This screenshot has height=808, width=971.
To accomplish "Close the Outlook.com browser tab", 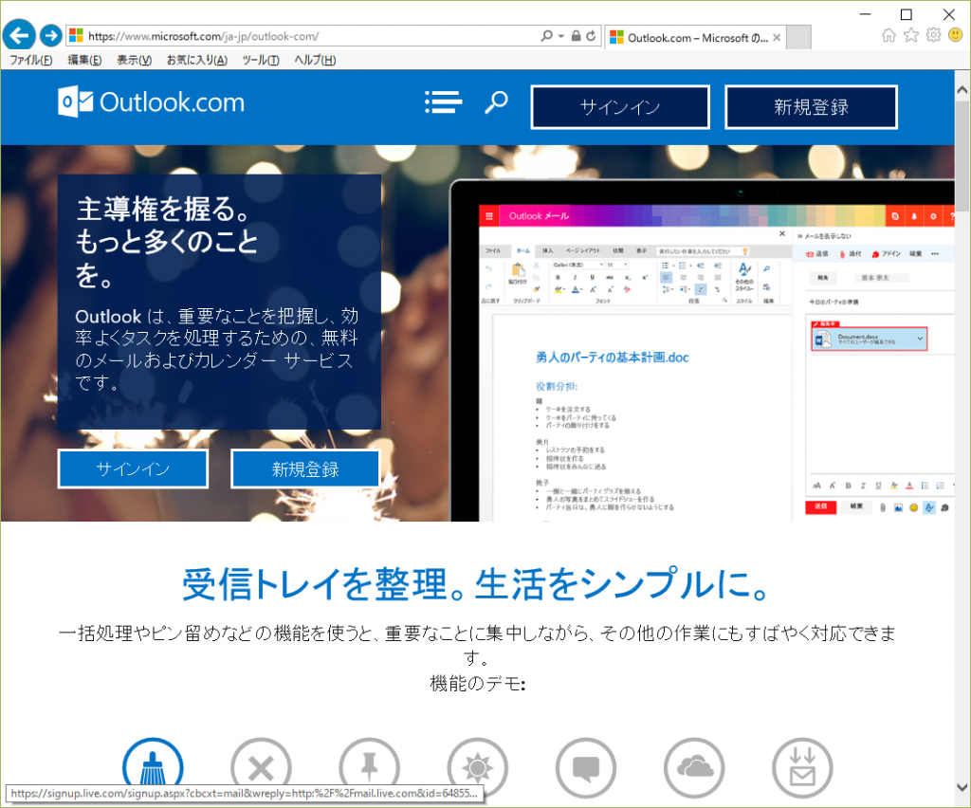I will pyautogui.click(x=777, y=37).
